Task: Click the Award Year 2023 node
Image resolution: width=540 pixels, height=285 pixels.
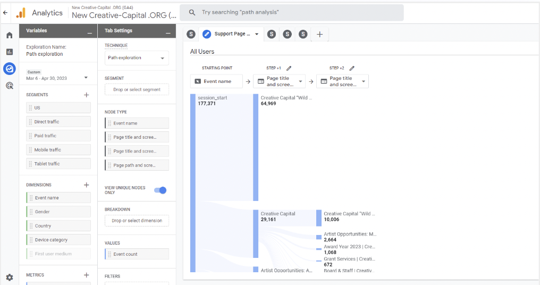Action: (x=319, y=249)
